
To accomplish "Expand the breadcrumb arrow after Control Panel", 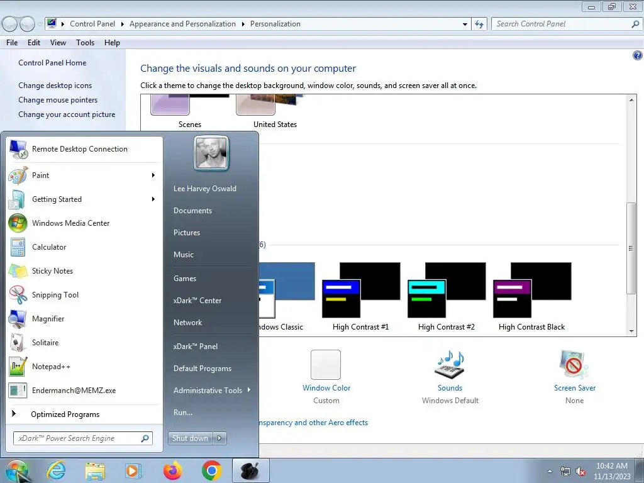I will pos(123,25).
